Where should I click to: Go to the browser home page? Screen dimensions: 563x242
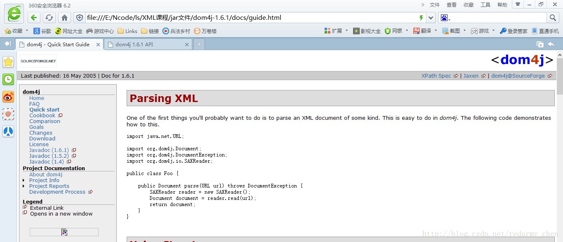[64, 18]
